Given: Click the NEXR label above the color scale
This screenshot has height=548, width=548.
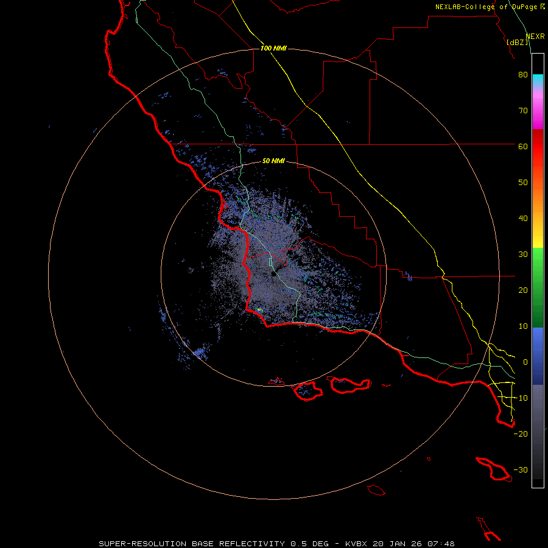Looking at the screenshot, I should (x=535, y=37).
